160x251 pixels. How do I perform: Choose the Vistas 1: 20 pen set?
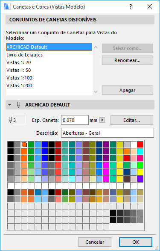[x=49, y=62]
